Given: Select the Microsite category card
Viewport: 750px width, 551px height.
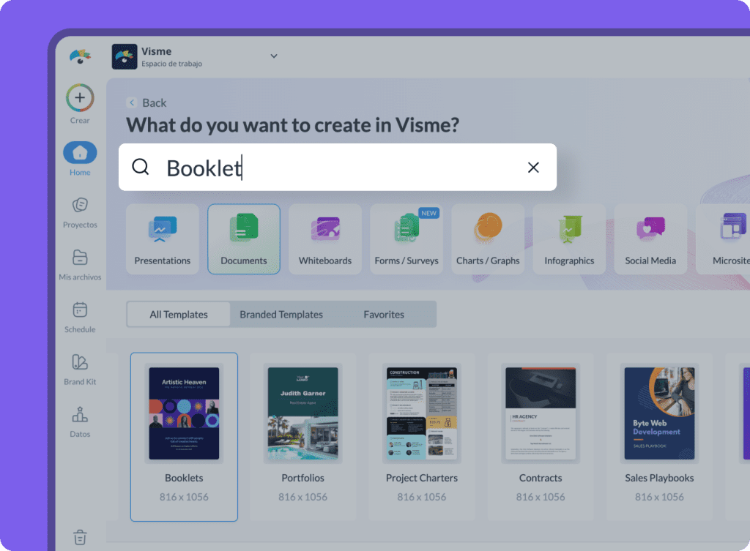Looking at the screenshot, I should pyautogui.click(x=723, y=239).
